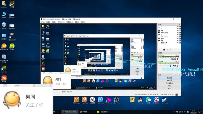Viewport: 203px width, 114px height.
Task: Click 开始录制 start recording button
Action: [x=169, y=80]
